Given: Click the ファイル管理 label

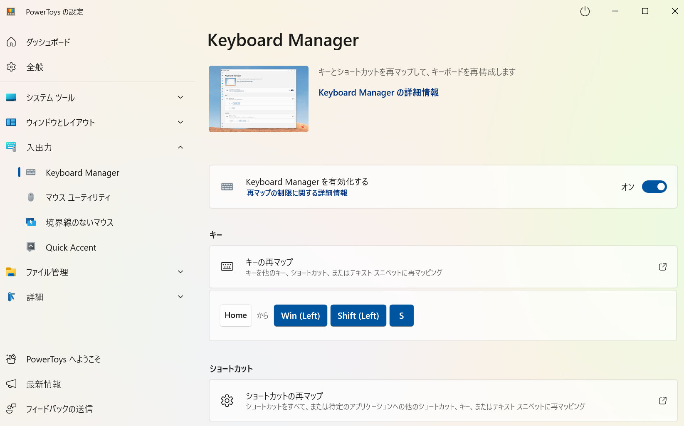Looking at the screenshot, I should (x=47, y=272).
